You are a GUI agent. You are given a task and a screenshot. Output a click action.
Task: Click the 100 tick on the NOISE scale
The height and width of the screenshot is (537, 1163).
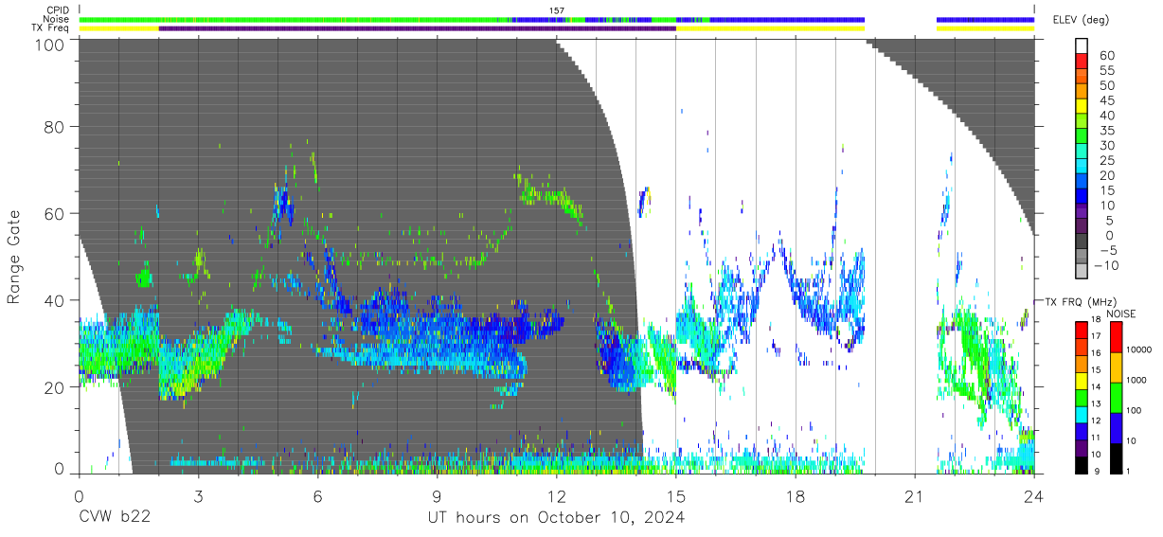pyautogui.click(x=1133, y=410)
